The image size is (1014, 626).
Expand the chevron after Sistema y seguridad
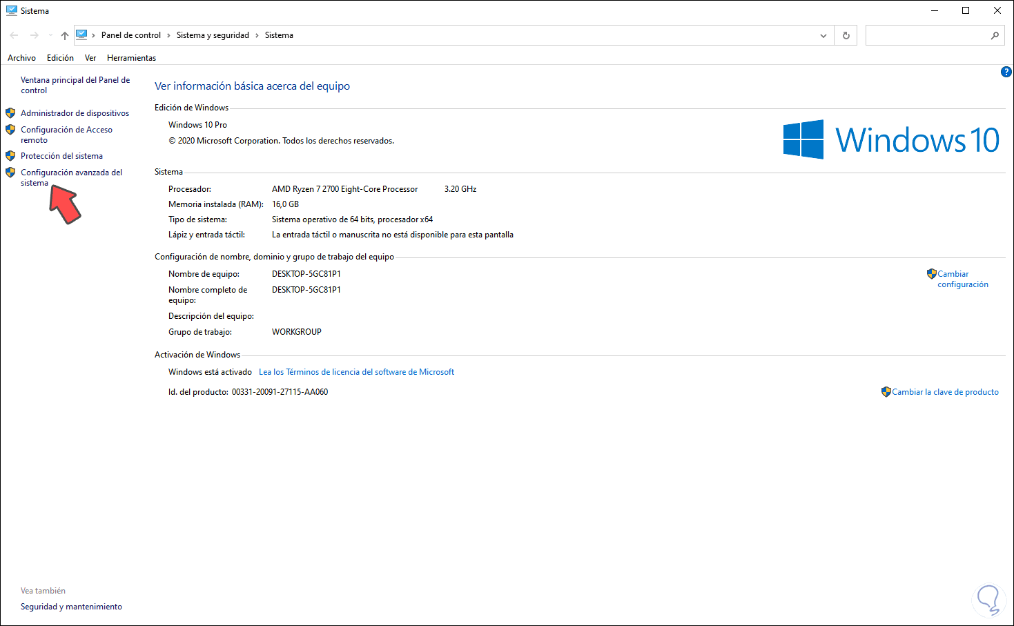coord(257,35)
